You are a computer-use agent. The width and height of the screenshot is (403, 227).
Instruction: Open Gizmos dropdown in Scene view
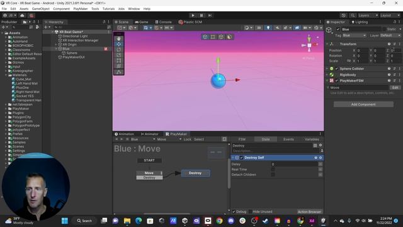tap(317, 28)
